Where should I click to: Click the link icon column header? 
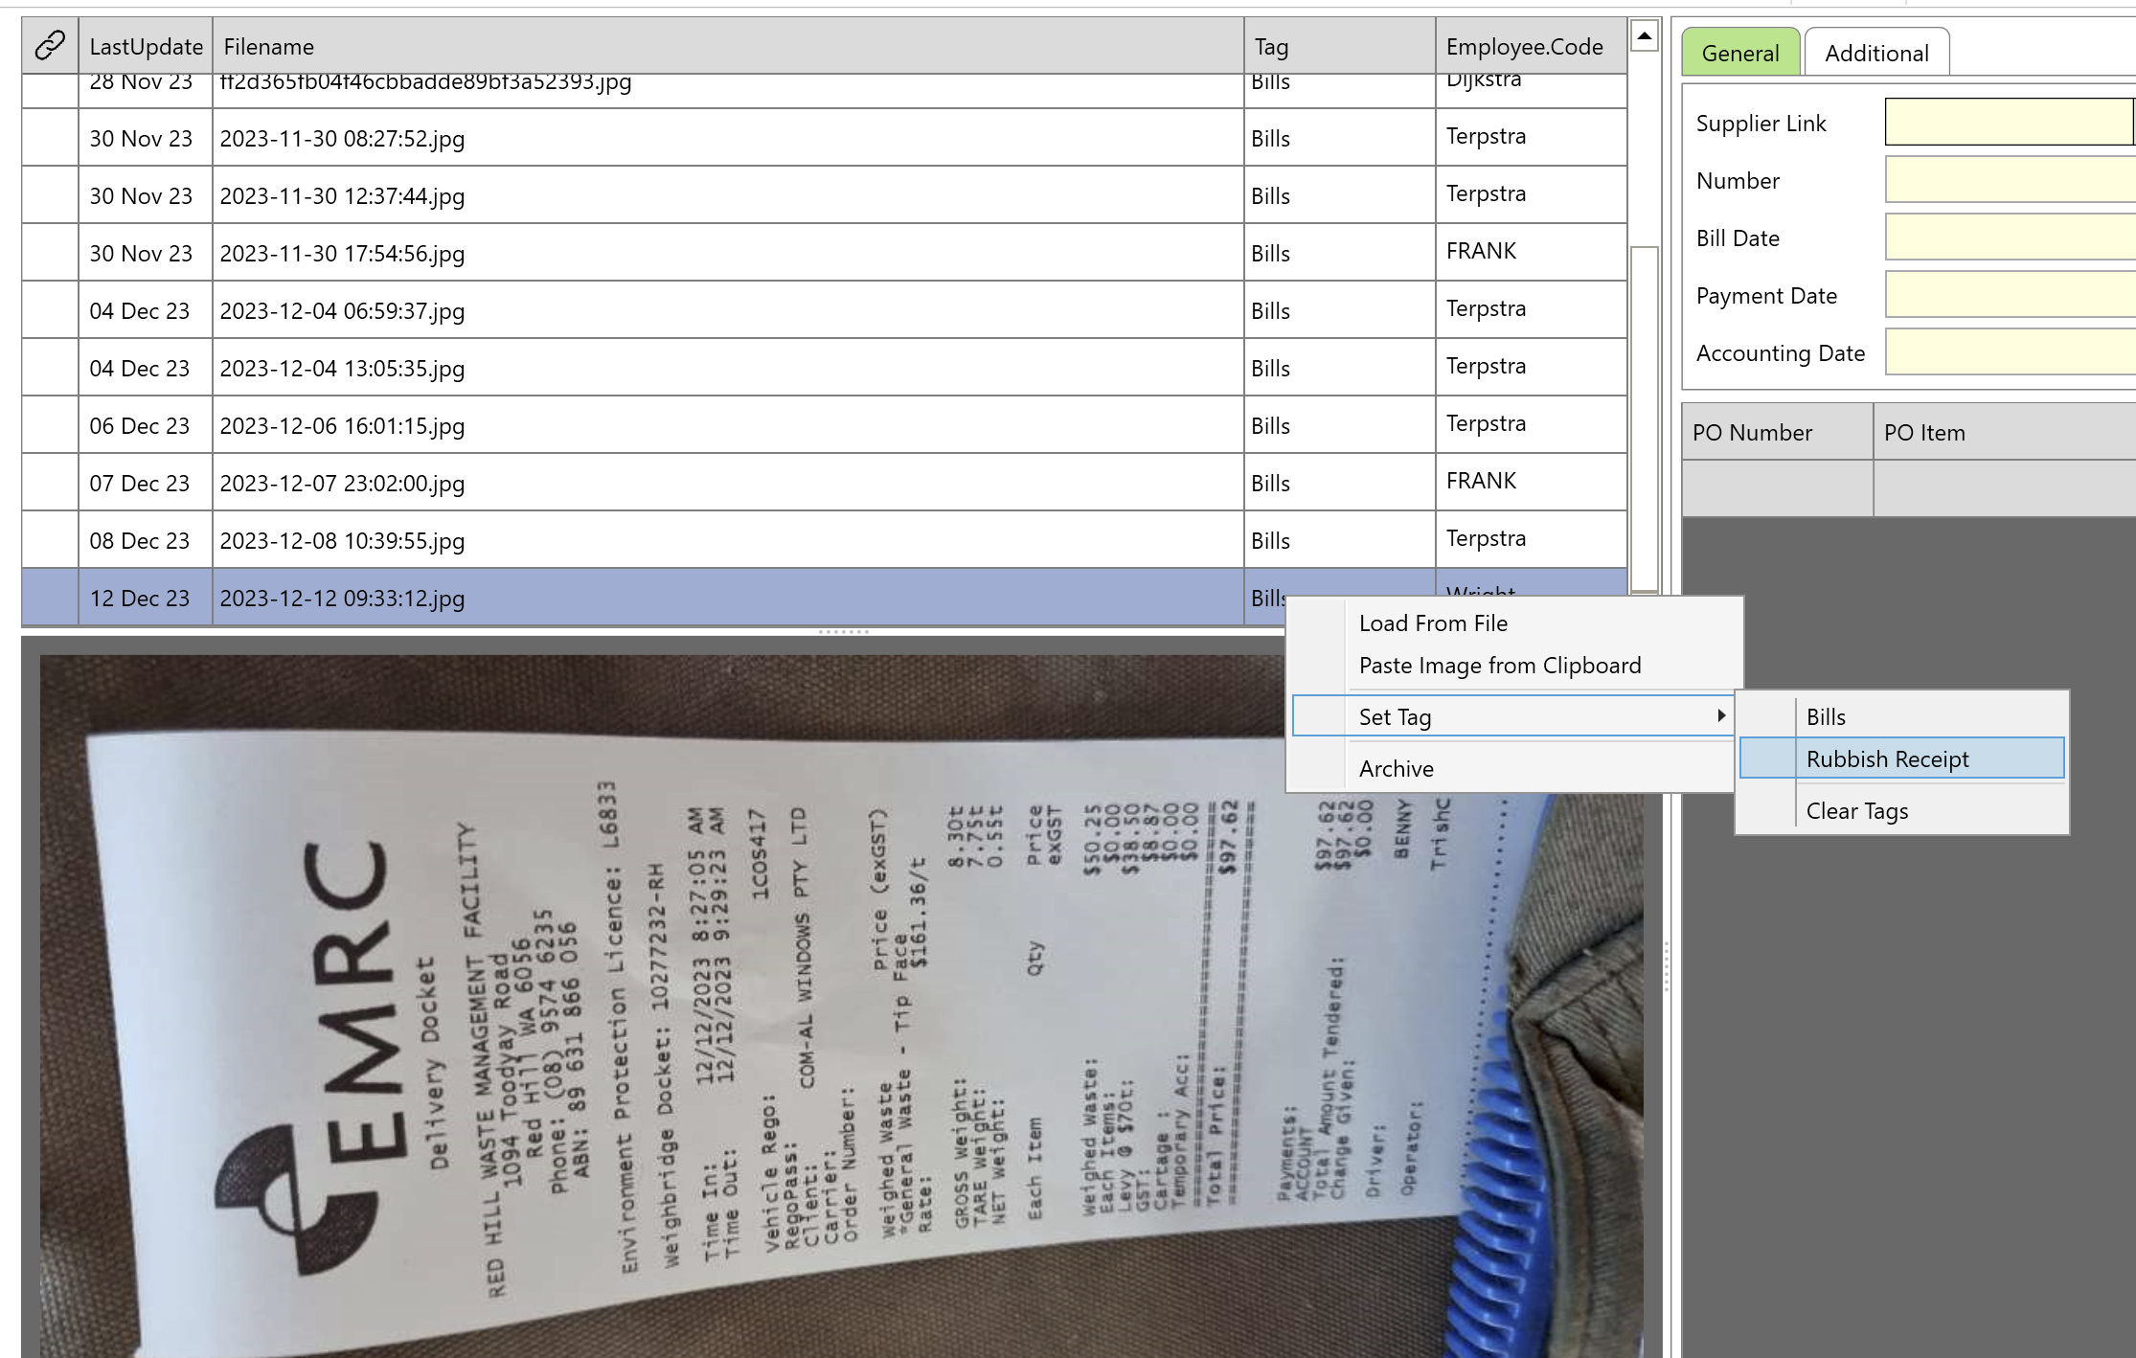(50, 46)
